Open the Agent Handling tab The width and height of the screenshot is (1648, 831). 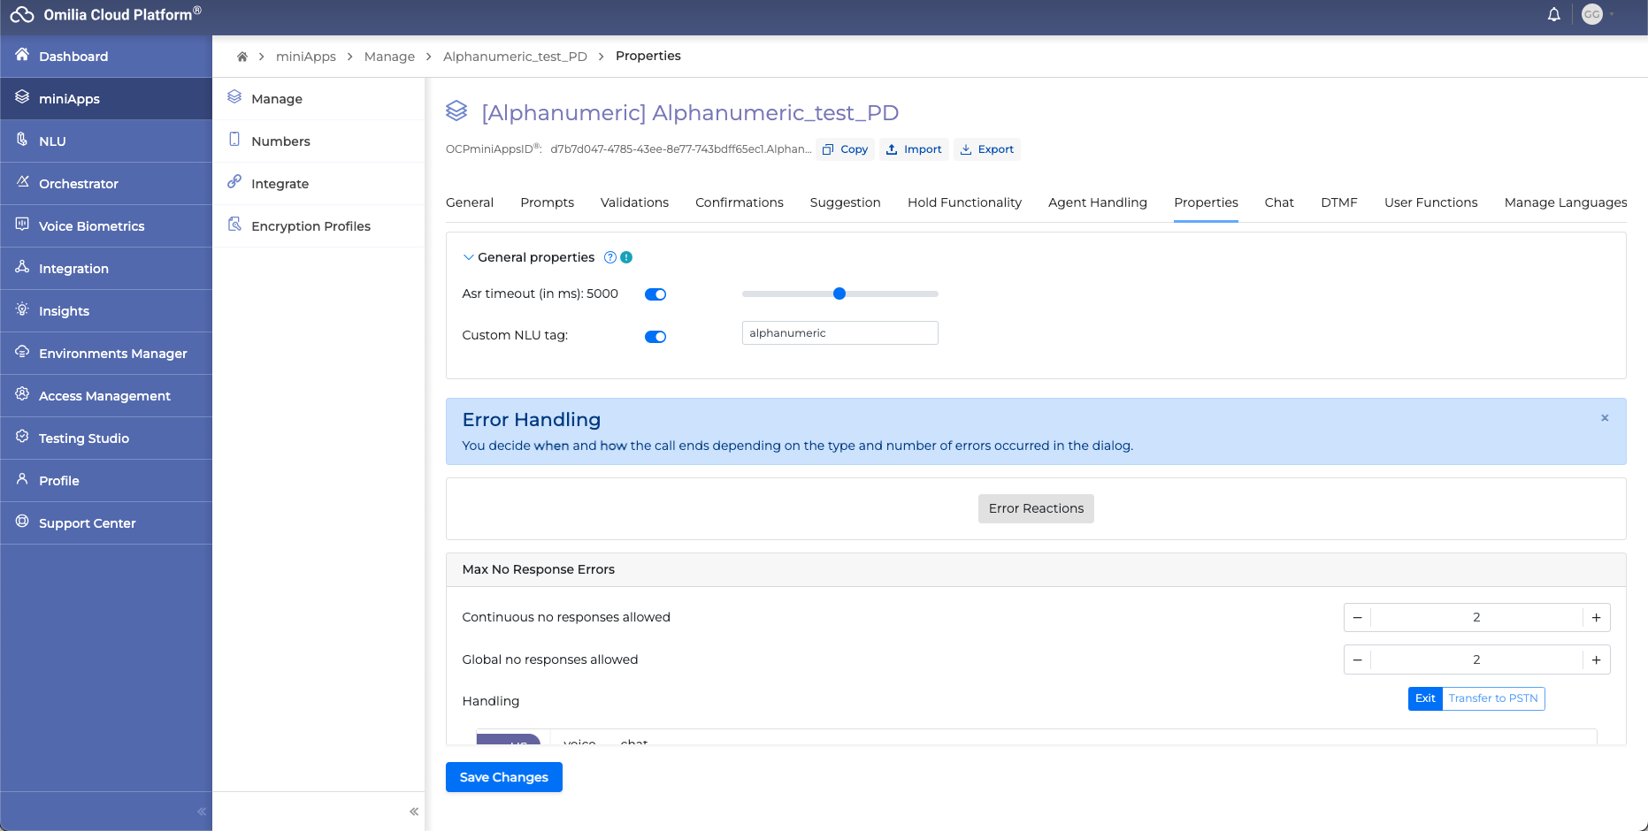point(1097,202)
